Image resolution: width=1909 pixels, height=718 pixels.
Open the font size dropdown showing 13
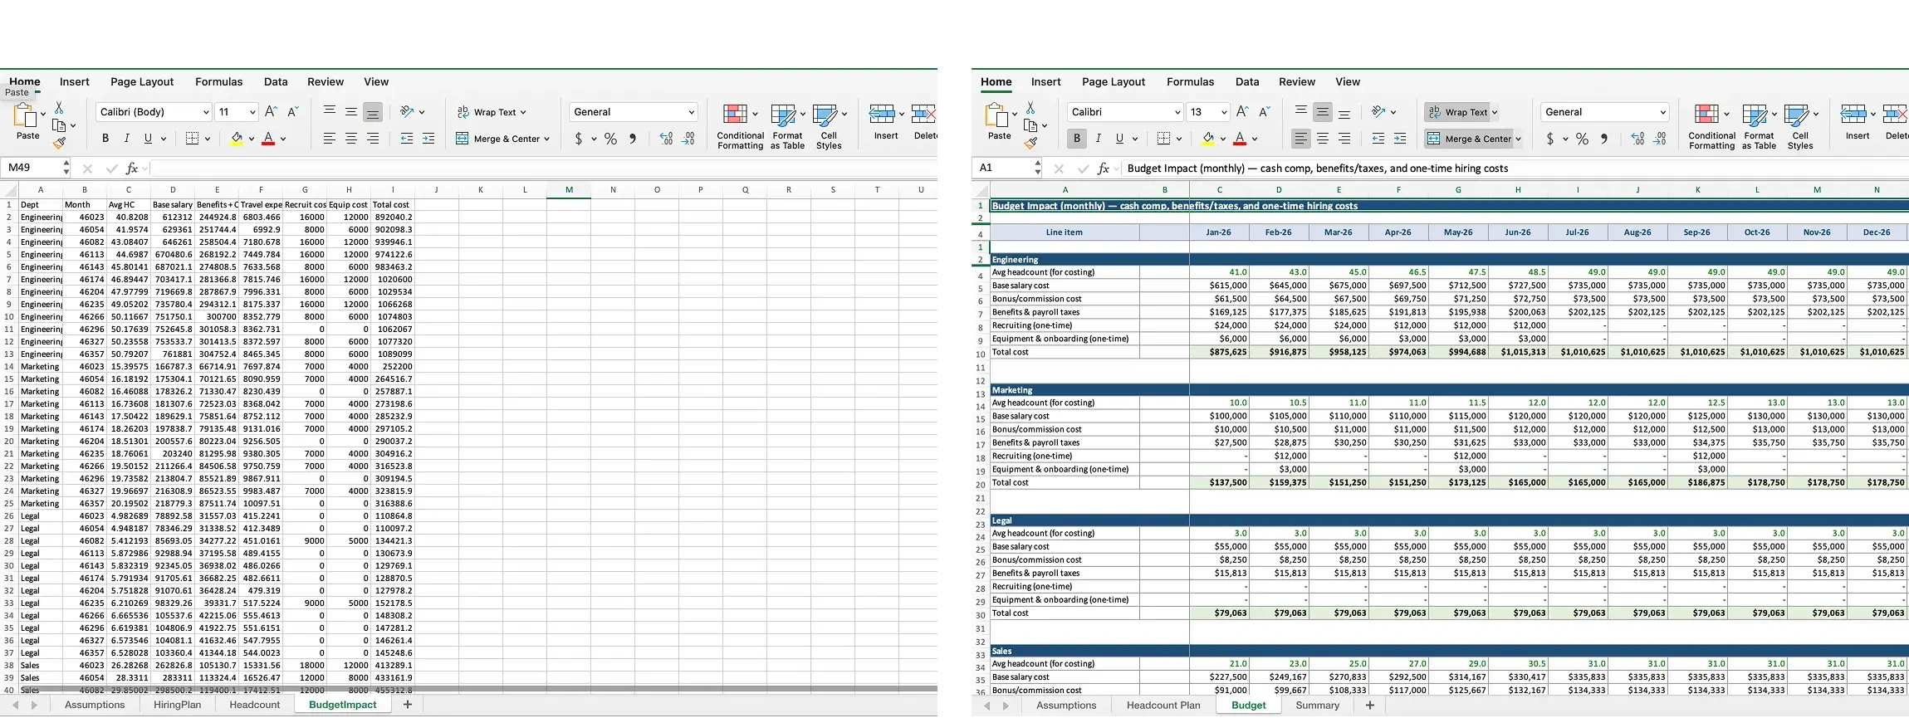tap(1224, 112)
